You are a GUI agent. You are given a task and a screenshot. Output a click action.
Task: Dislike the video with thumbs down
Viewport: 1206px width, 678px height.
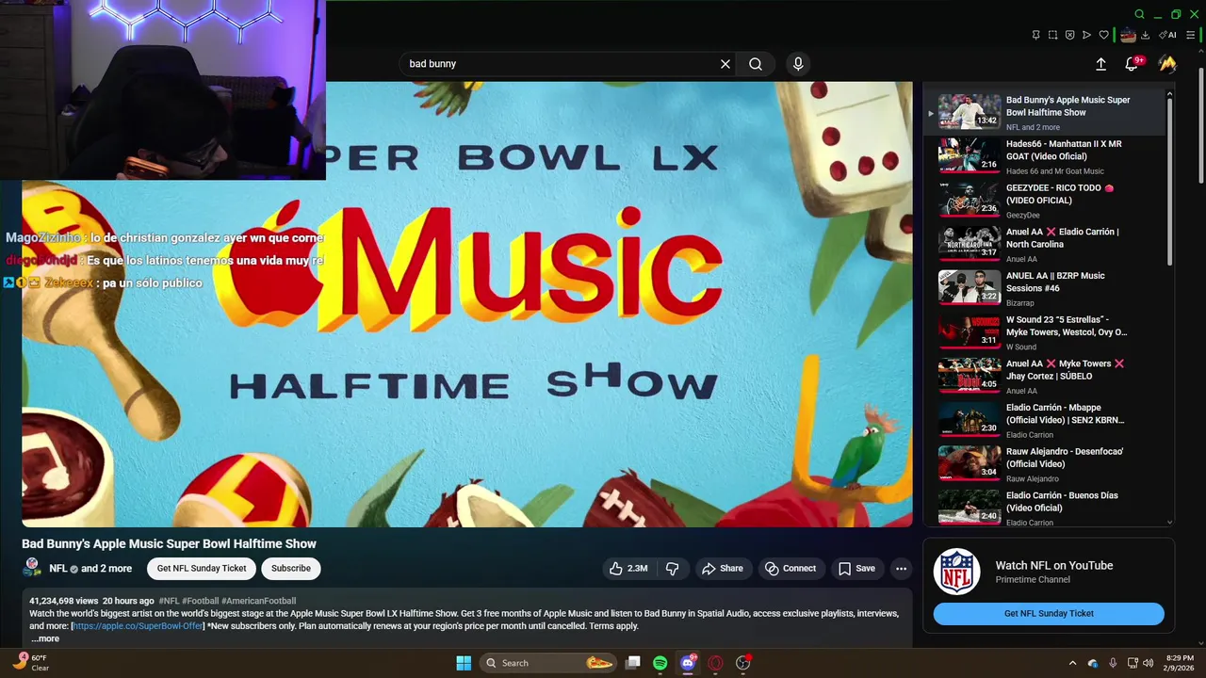pos(672,568)
